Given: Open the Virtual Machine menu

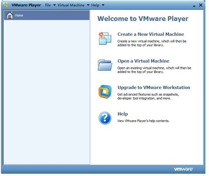Looking at the screenshot, I should (x=71, y=5).
